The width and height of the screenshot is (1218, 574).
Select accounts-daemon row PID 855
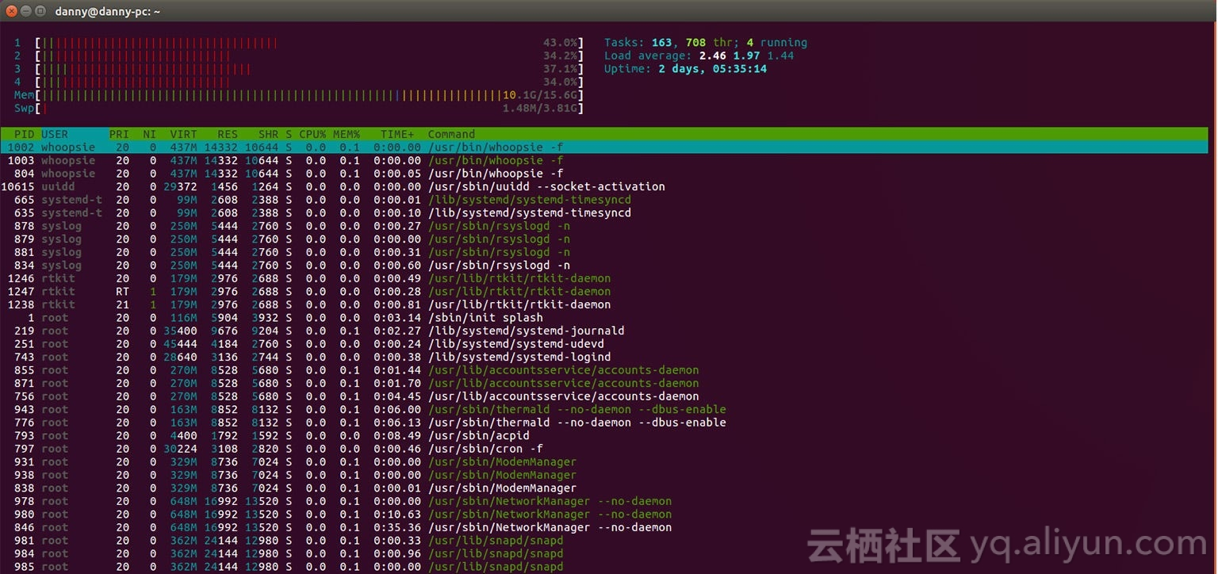click(604, 369)
